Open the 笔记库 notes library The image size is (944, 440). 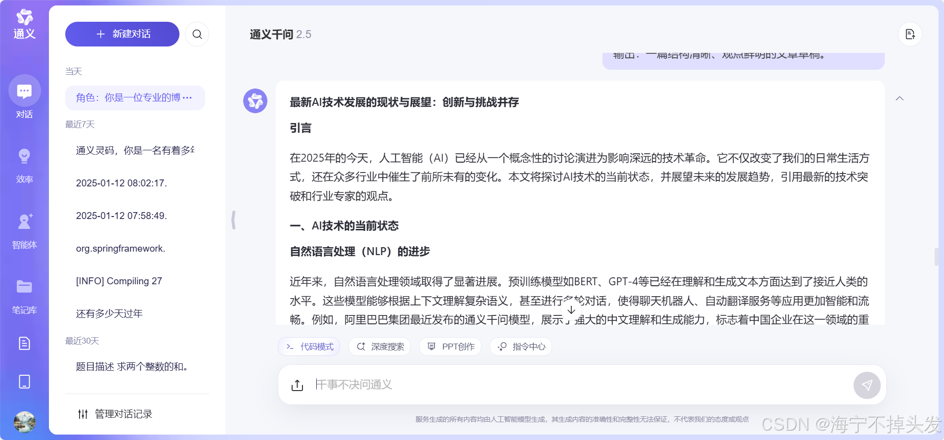coord(24,297)
